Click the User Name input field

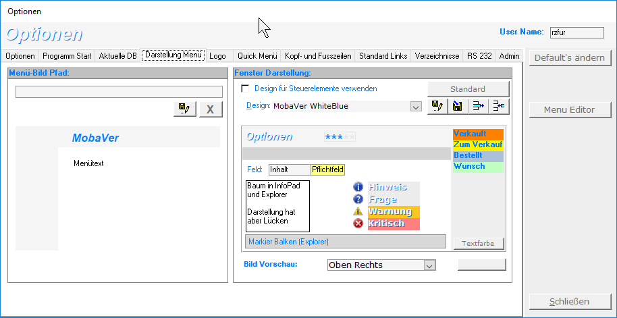[577, 33]
